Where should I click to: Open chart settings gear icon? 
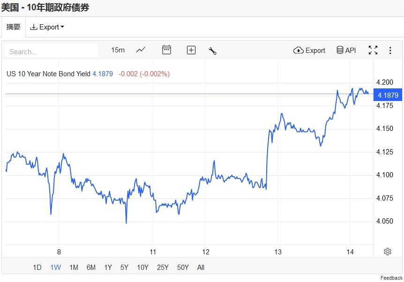[x=388, y=252]
